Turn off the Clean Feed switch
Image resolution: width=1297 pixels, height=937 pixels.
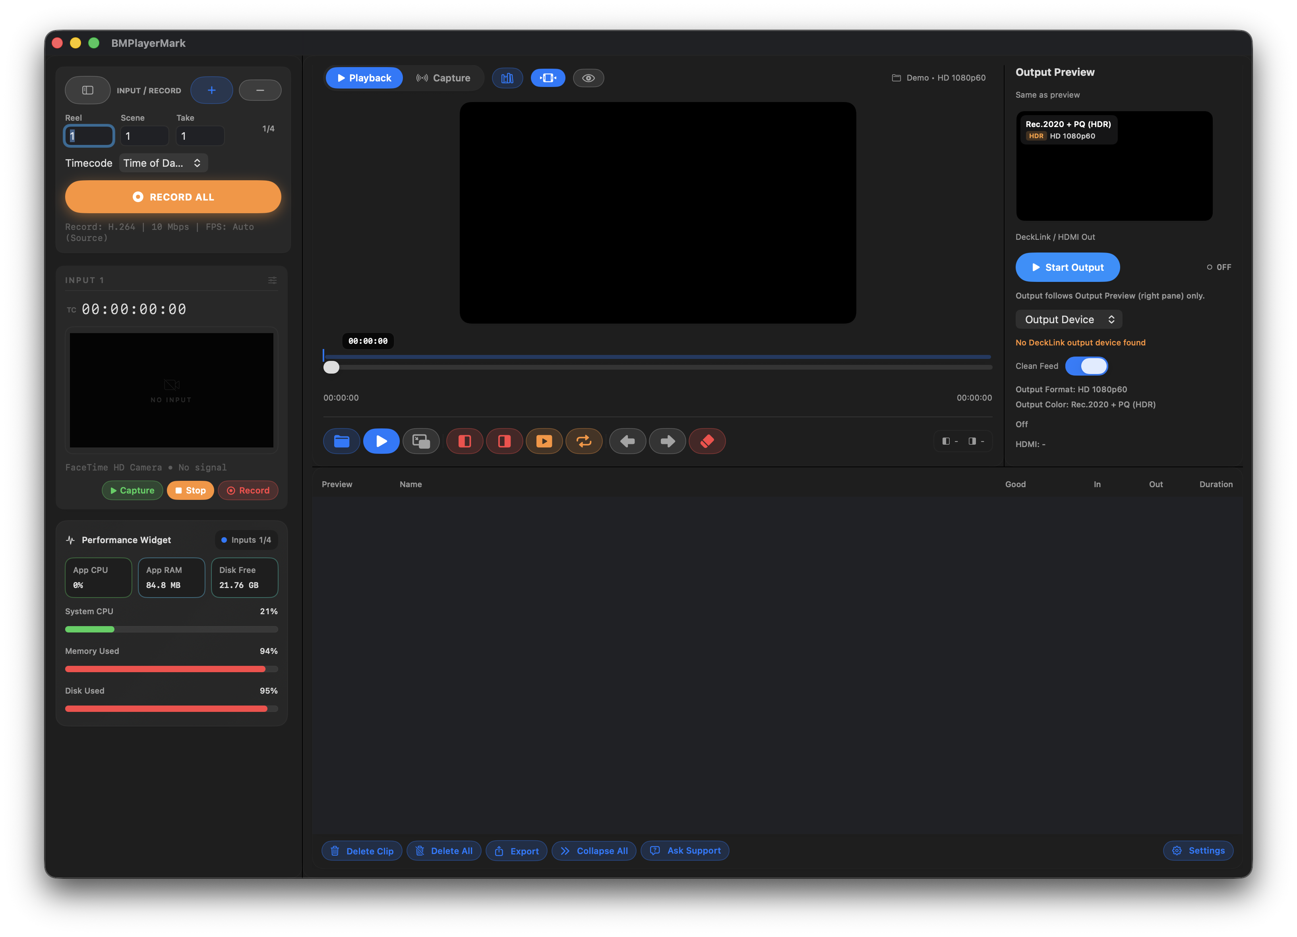point(1086,366)
